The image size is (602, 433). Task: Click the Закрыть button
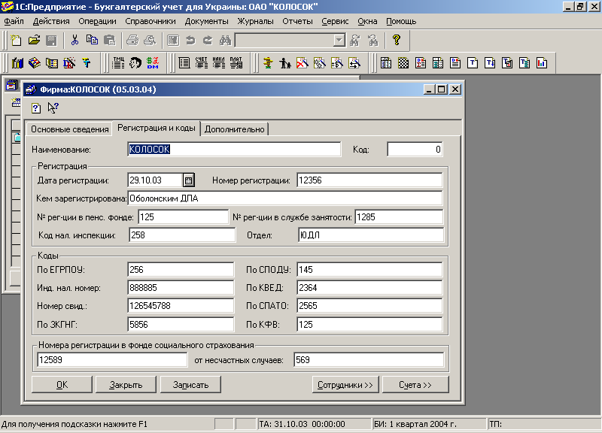(126, 385)
